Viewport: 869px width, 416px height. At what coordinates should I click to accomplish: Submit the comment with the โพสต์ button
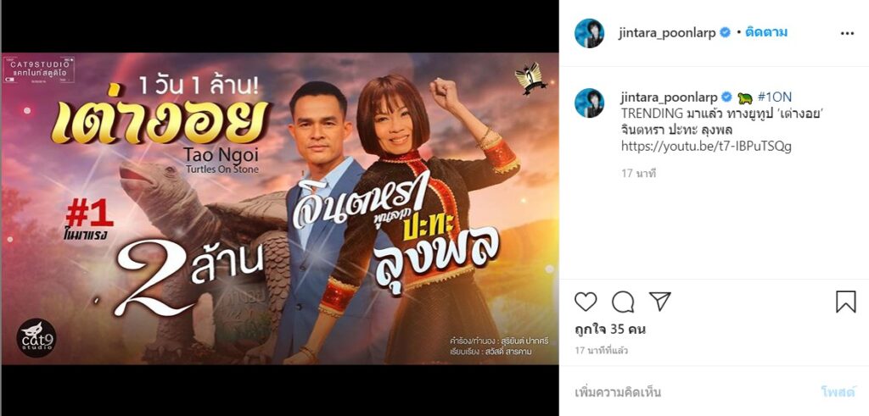coord(838,392)
